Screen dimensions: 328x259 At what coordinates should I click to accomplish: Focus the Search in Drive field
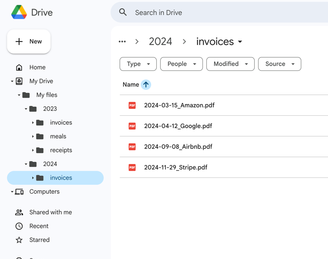coord(219,13)
